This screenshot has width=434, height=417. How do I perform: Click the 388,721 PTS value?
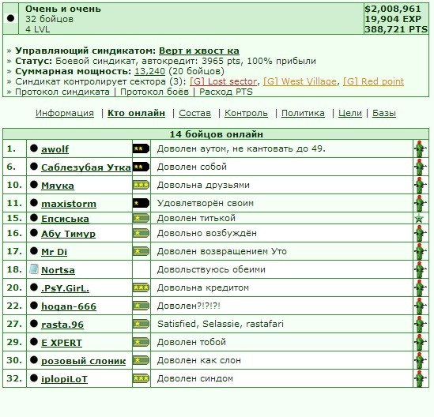(396, 29)
